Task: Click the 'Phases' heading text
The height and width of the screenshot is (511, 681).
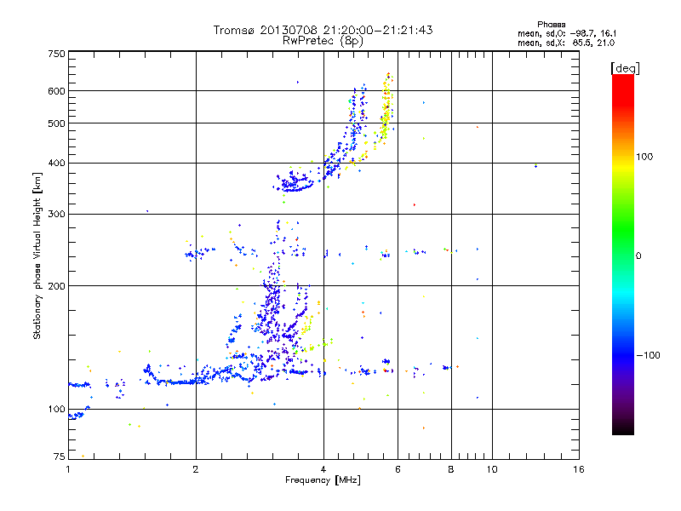Action: 551,25
